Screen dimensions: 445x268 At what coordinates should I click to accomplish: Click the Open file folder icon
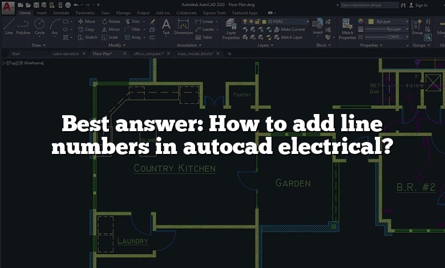point(28,5)
